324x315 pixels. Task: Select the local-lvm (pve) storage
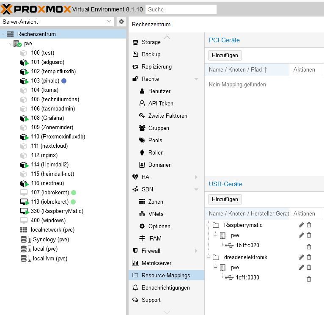(x=63, y=259)
